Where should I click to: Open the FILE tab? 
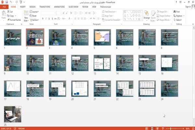pos(4,7)
